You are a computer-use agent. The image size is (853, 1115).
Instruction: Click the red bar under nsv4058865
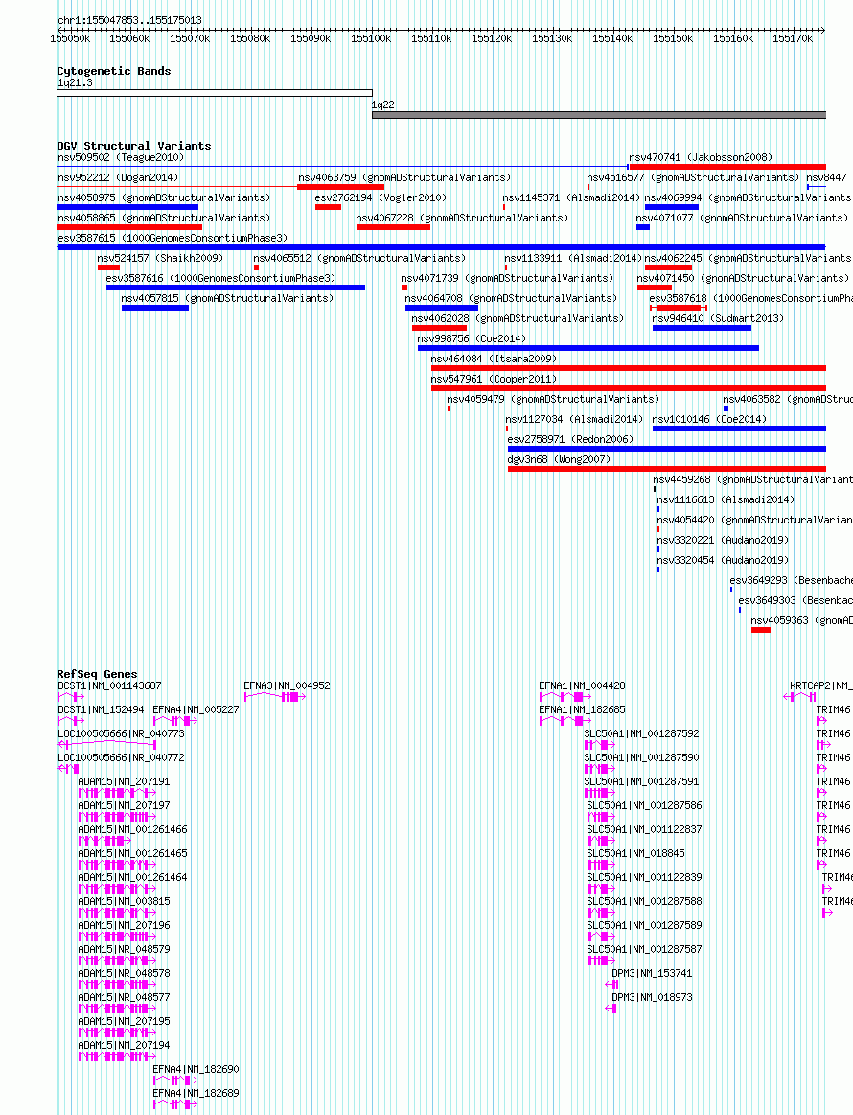pyautogui.click(x=129, y=227)
